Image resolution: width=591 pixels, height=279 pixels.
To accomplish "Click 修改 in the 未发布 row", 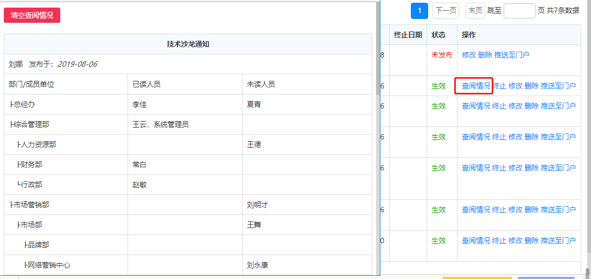I will (x=469, y=55).
